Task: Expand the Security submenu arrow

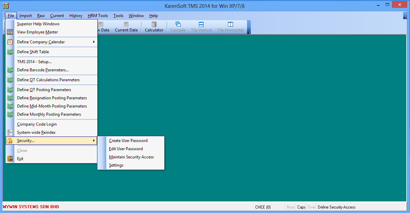Action: pos(94,141)
